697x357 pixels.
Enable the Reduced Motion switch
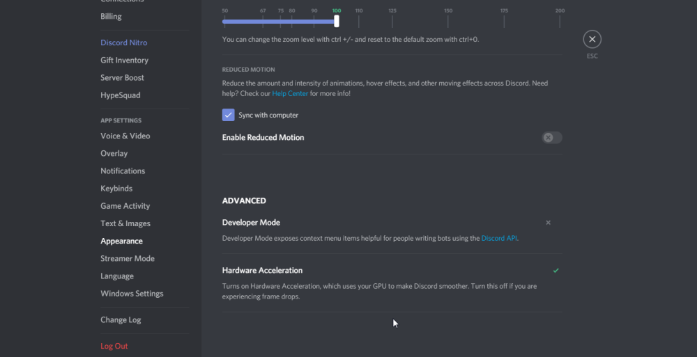click(x=551, y=138)
